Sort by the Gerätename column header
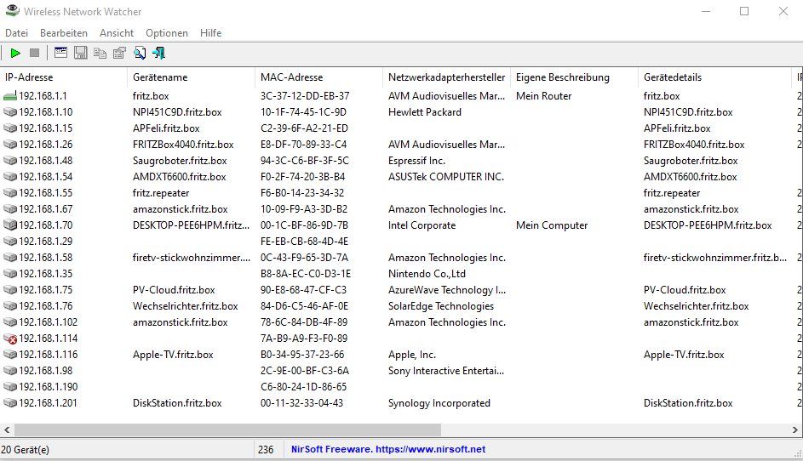803x461 pixels. (191, 77)
